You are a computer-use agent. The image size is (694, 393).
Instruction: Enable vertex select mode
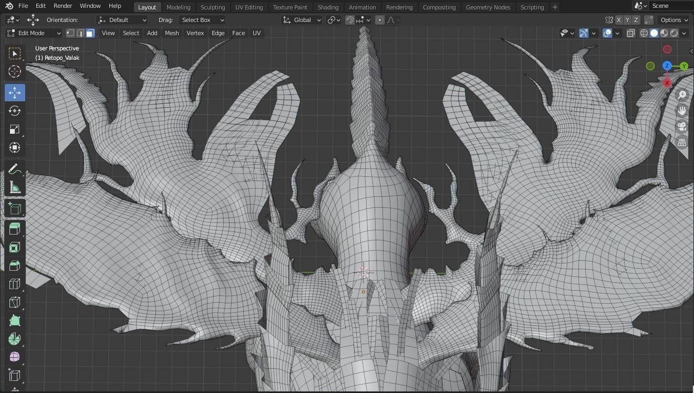(x=70, y=33)
